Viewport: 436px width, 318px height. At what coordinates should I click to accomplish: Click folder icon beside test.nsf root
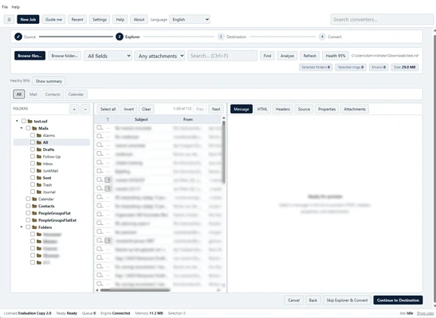click(x=30, y=121)
